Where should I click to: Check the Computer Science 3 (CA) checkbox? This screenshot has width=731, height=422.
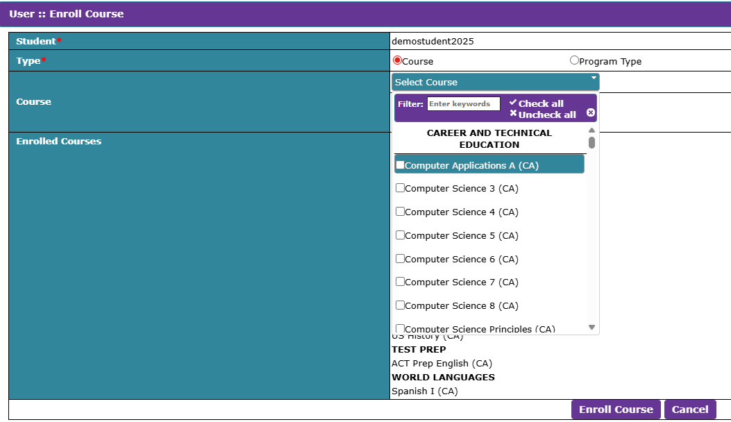click(400, 188)
